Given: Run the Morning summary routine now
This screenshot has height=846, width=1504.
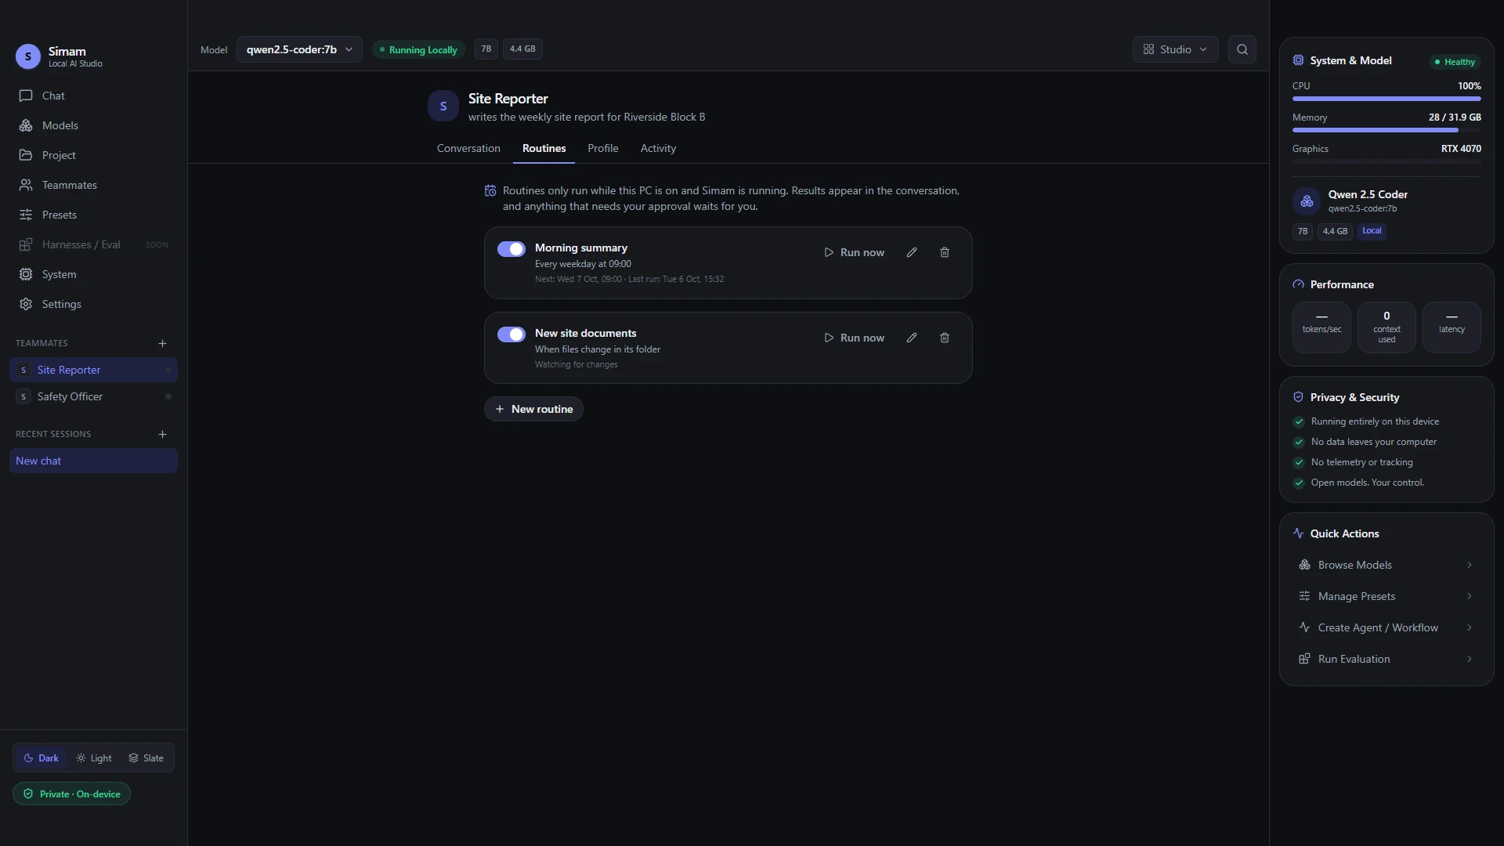Looking at the screenshot, I should point(854,252).
